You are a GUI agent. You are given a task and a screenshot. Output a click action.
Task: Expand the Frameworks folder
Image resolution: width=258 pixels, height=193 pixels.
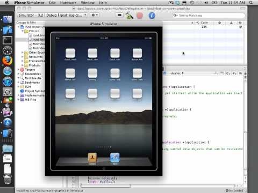coord(23,61)
